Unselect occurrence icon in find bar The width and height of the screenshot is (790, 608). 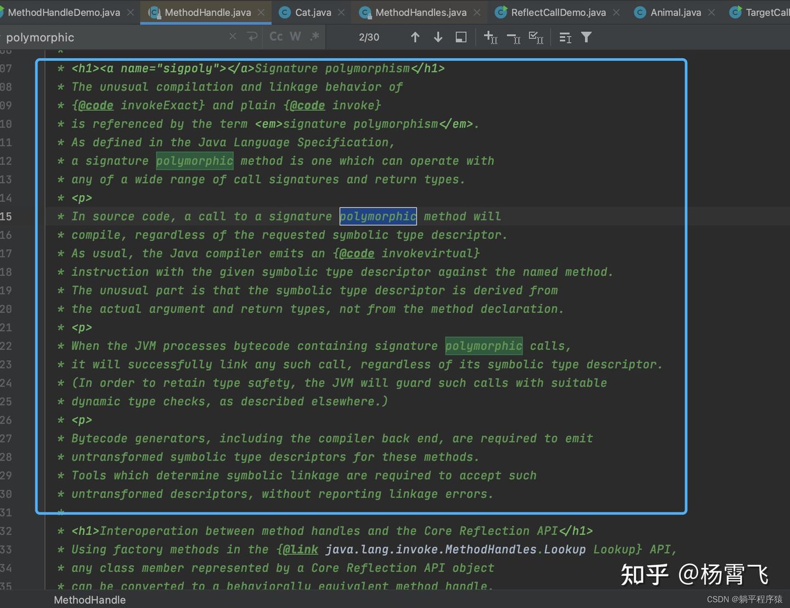[513, 37]
